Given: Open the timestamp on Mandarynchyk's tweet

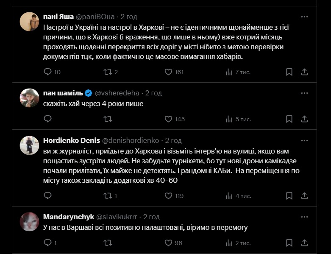Looking at the screenshot, I should click(x=151, y=217).
